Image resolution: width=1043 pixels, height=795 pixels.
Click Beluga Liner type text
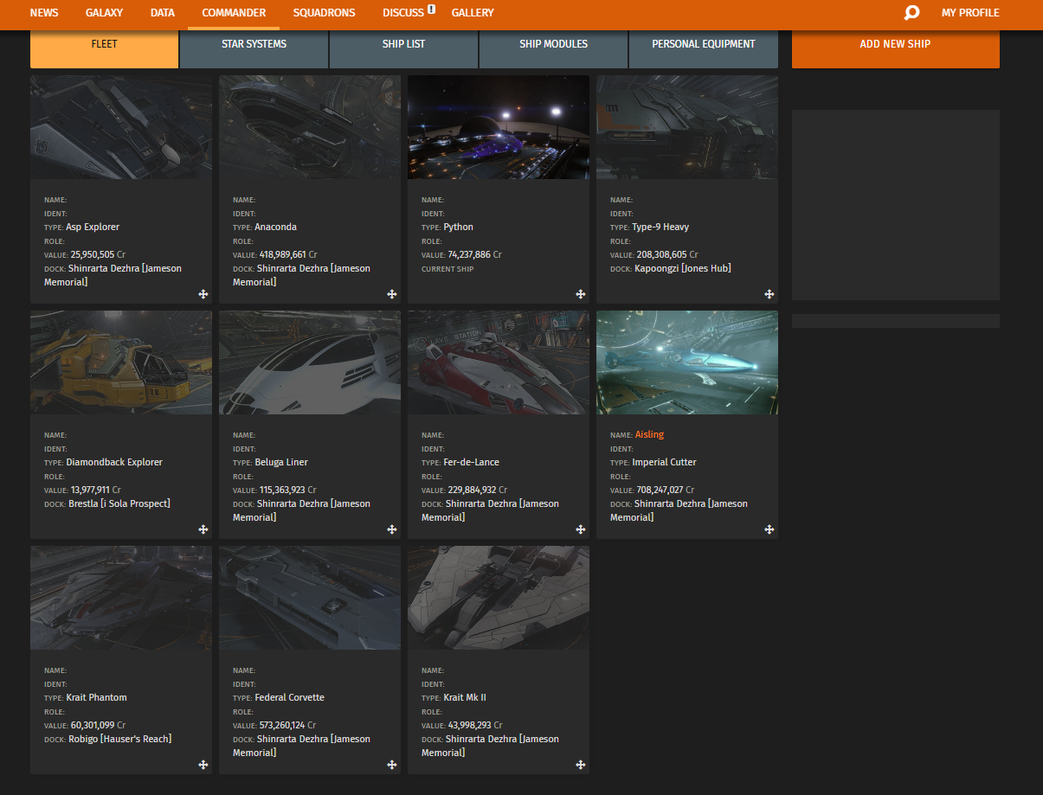pyautogui.click(x=281, y=462)
